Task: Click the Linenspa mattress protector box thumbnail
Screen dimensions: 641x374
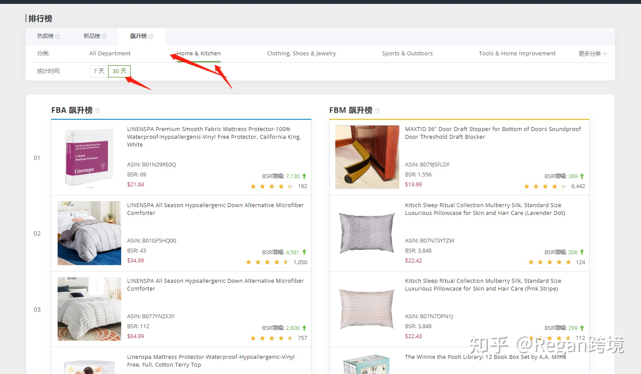Action: (x=89, y=157)
